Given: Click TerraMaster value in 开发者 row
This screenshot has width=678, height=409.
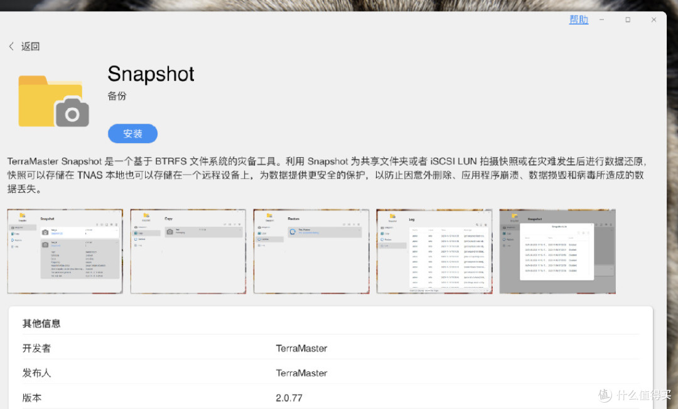Looking at the screenshot, I should [x=301, y=349].
